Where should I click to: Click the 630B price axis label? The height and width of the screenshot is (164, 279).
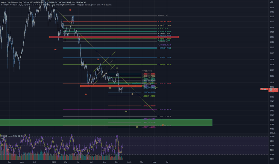point(272,37)
